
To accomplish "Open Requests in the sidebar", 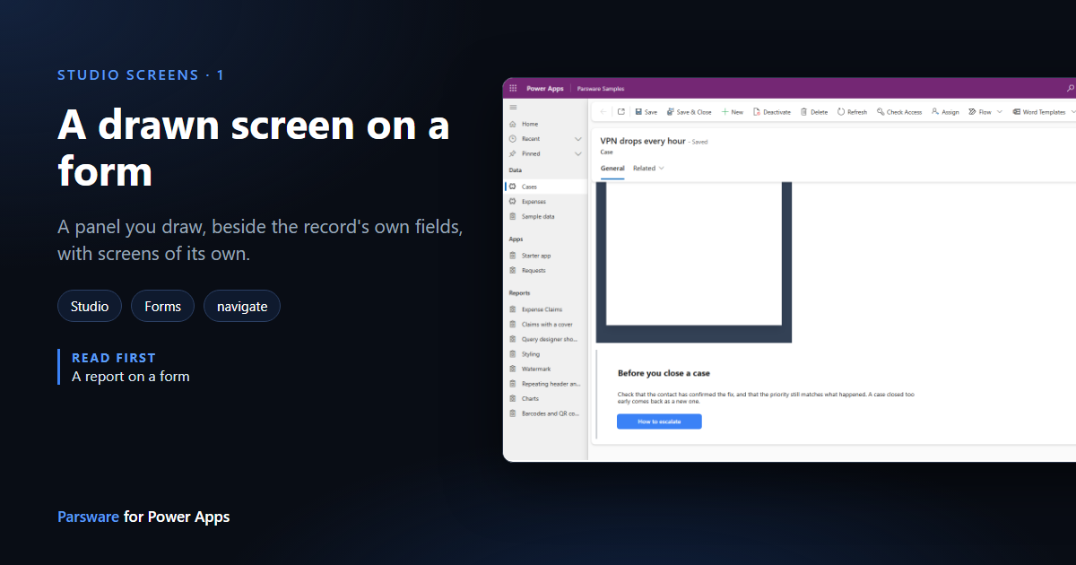I will pos(545,270).
